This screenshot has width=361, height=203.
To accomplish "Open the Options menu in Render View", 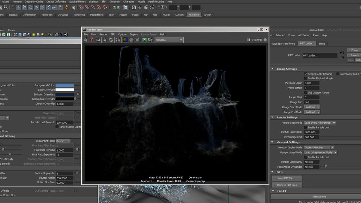I will point(122,34).
